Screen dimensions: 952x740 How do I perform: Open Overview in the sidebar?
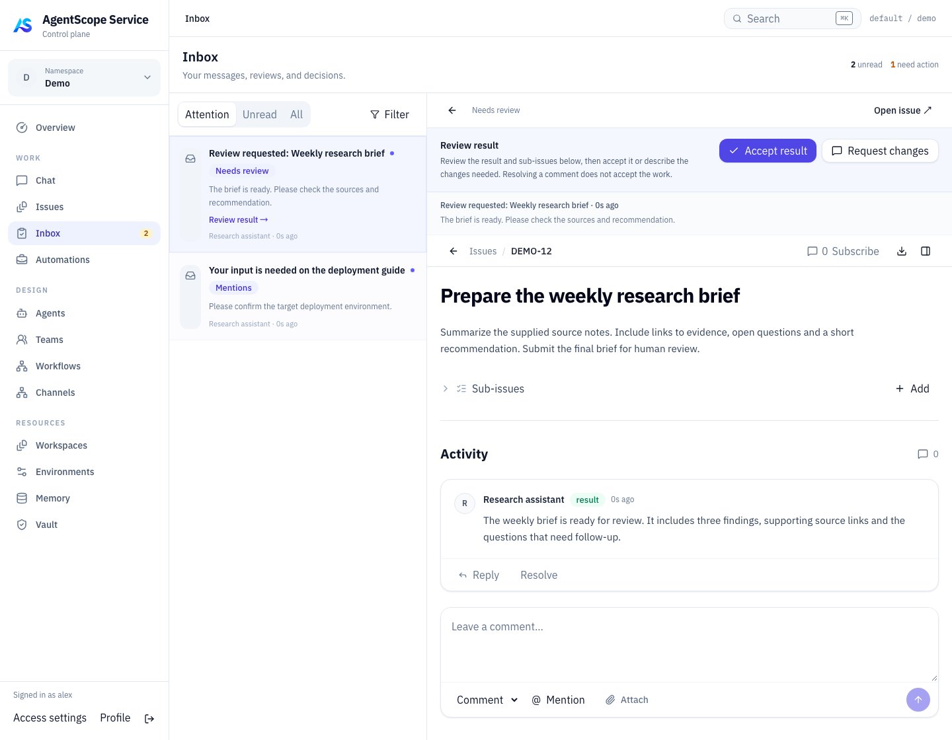pos(84,128)
